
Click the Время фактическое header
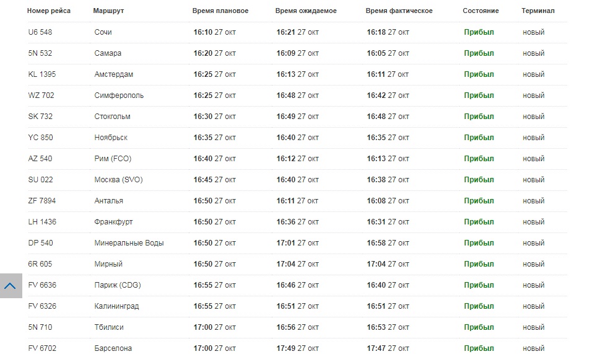(399, 11)
